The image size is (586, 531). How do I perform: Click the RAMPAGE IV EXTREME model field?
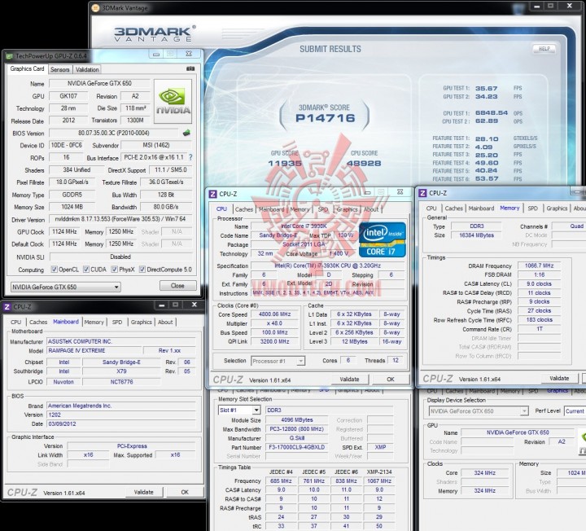94,351
